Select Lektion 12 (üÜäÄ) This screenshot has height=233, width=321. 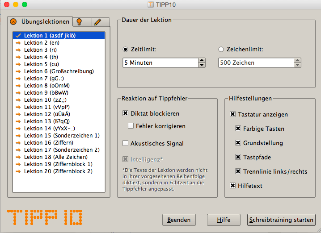coord(59,114)
